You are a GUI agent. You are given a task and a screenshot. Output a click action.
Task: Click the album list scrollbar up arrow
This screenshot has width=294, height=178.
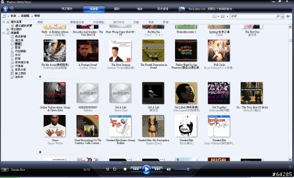[x=290, y=27]
